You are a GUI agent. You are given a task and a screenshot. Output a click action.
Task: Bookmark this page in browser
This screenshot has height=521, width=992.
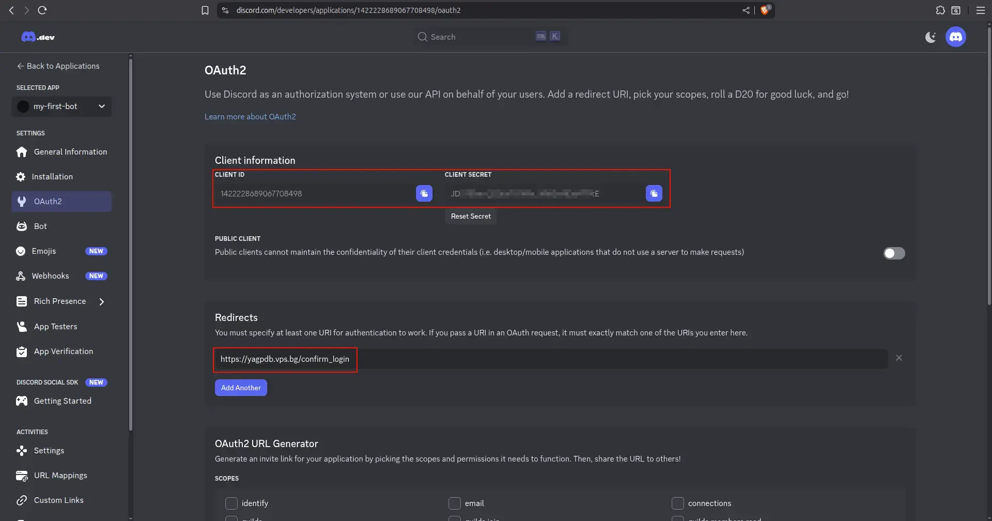(x=205, y=10)
